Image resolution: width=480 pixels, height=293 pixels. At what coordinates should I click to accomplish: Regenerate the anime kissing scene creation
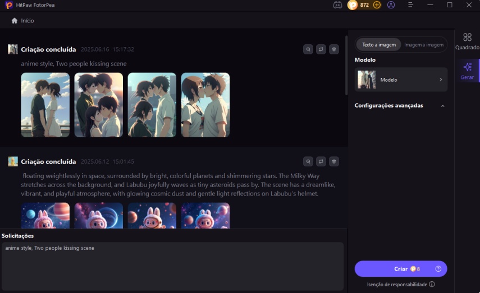321,49
